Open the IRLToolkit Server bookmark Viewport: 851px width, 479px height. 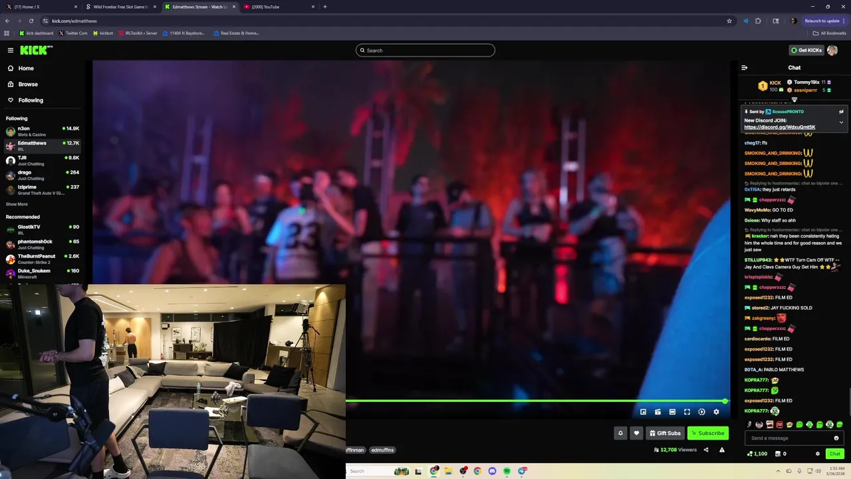[x=138, y=33]
